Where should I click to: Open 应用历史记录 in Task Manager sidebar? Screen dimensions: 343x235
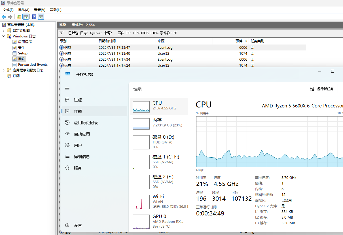coord(94,123)
